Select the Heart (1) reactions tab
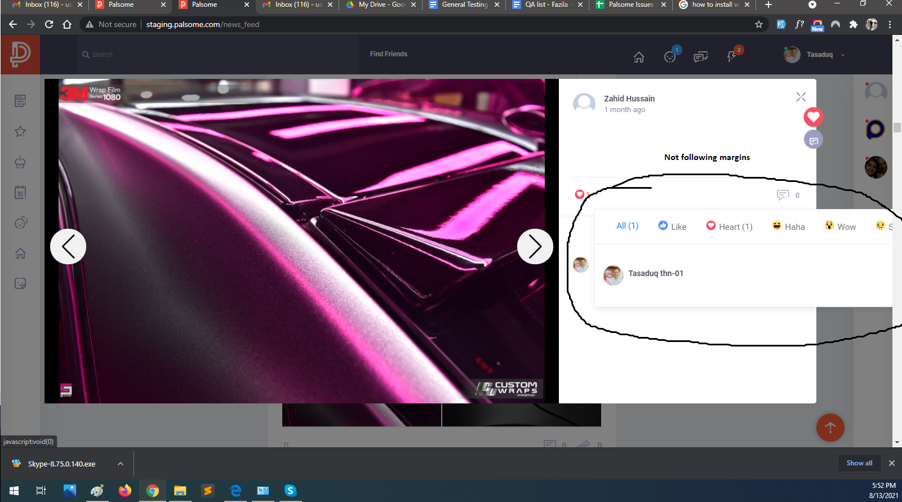This screenshot has width=902, height=502. coord(729,226)
